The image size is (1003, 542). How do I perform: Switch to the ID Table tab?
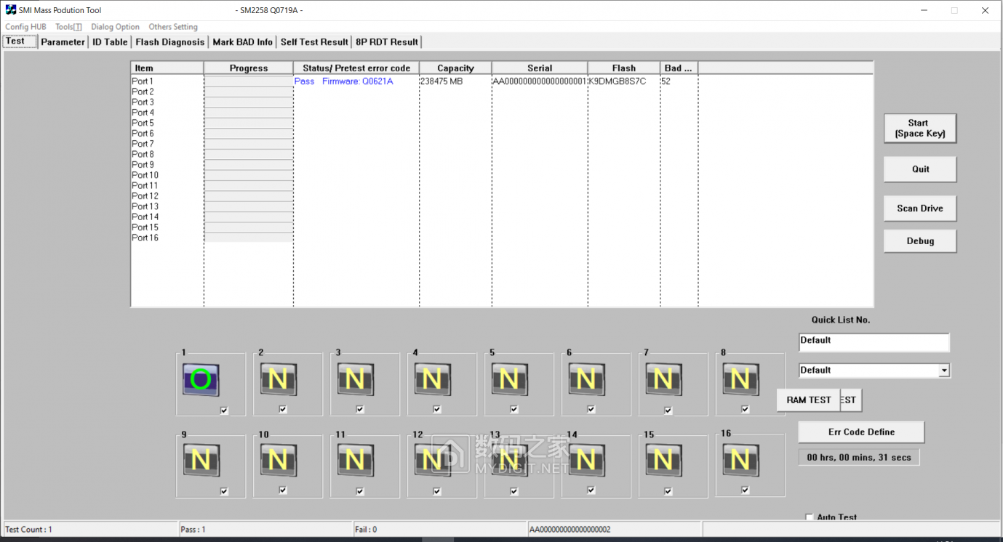tap(110, 42)
